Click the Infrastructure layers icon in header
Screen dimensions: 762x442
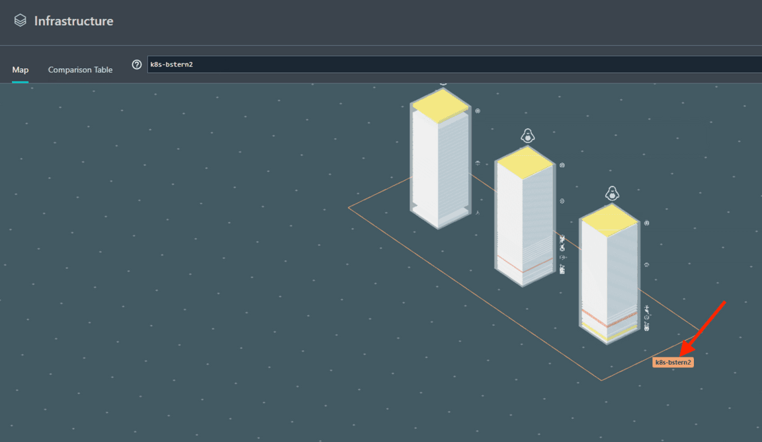tap(21, 21)
